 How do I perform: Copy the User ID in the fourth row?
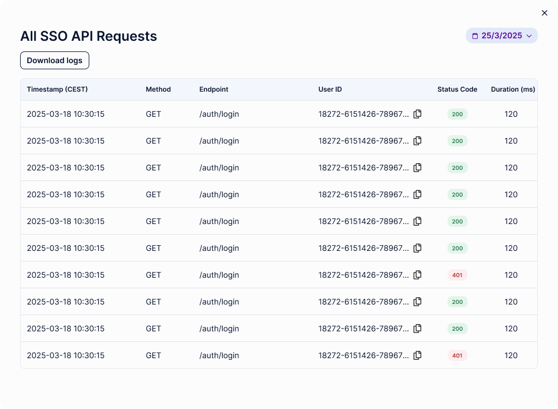tap(417, 194)
